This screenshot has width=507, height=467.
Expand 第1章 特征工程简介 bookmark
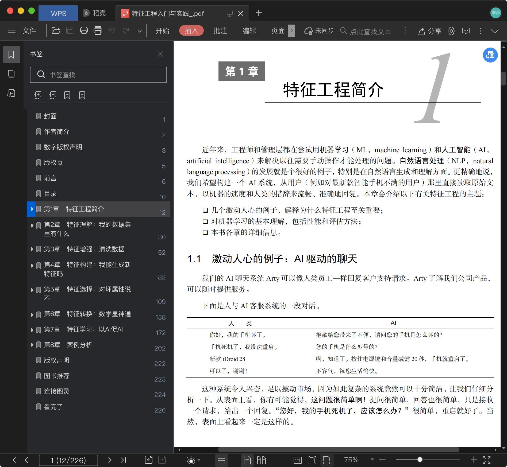[32, 209]
